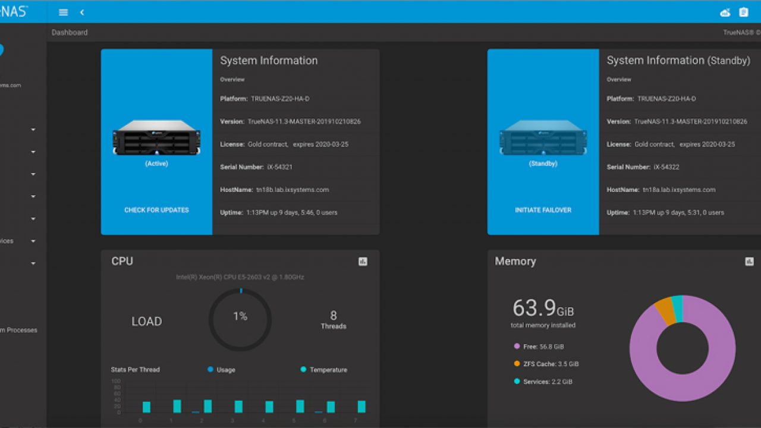
Task: Click the temperature bar for thread 3
Action: click(238, 407)
